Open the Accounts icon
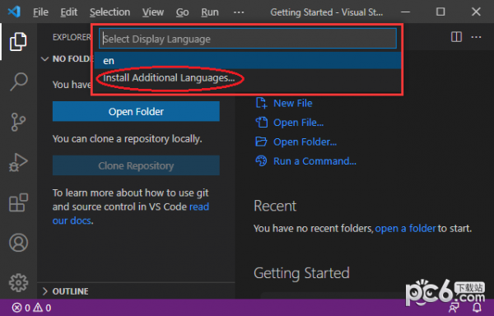Image resolution: width=494 pixels, height=316 pixels. click(18, 243)
